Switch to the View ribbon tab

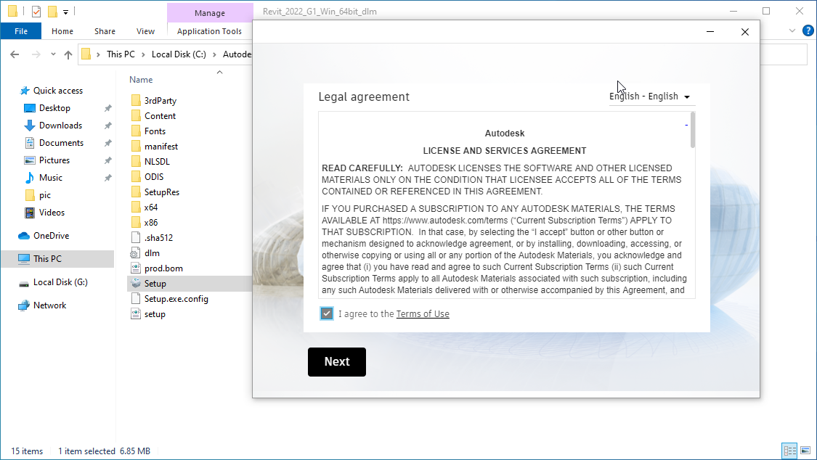coord(145,31)
